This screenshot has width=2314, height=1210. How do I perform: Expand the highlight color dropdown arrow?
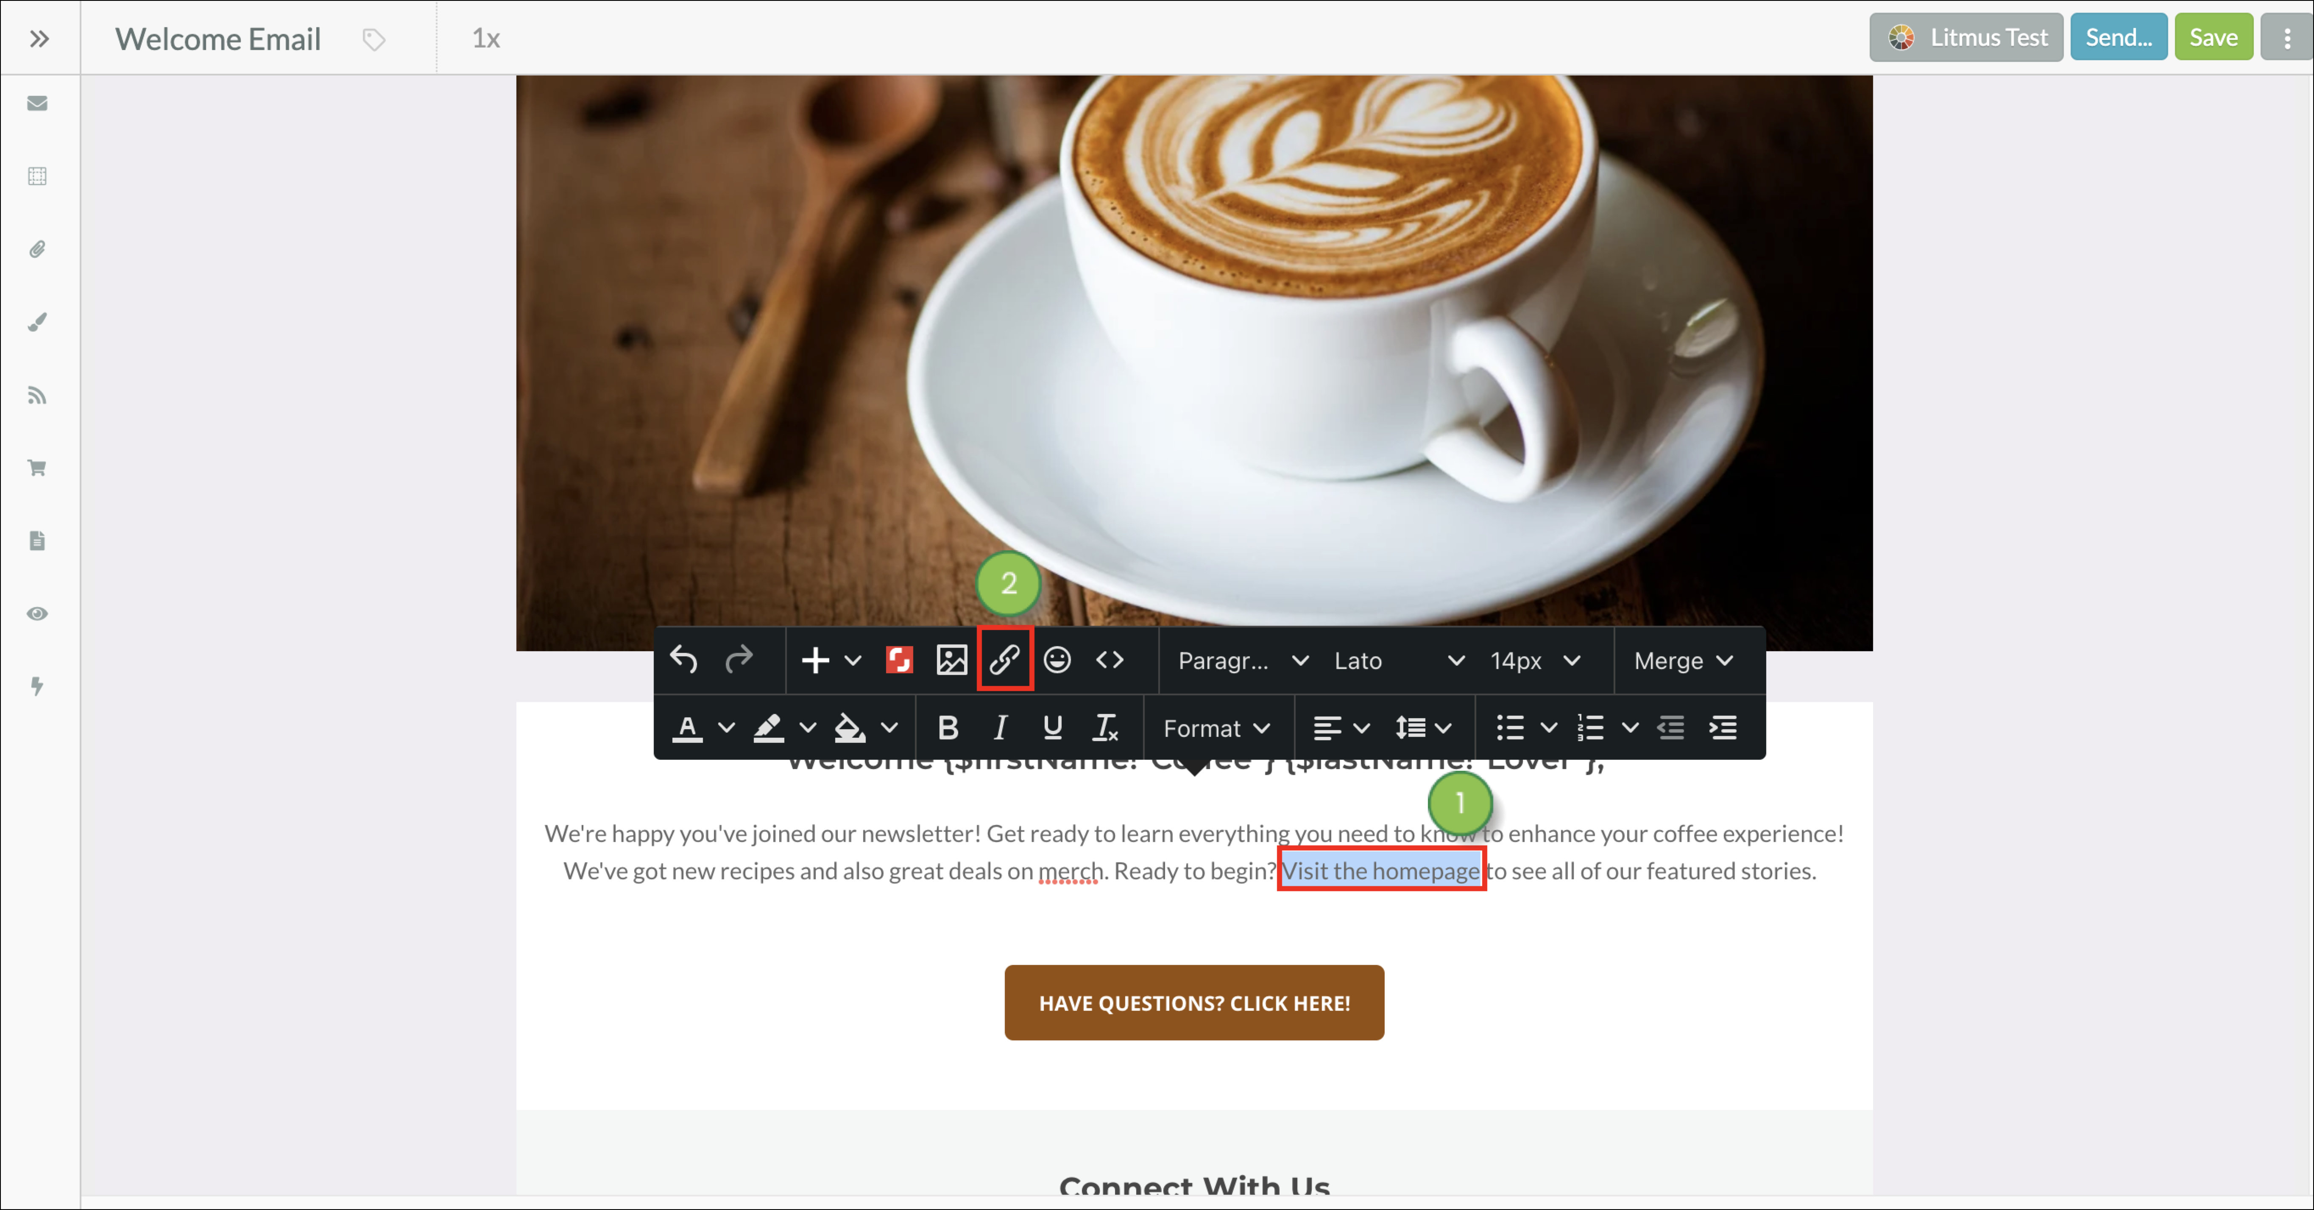coord(808,728)
